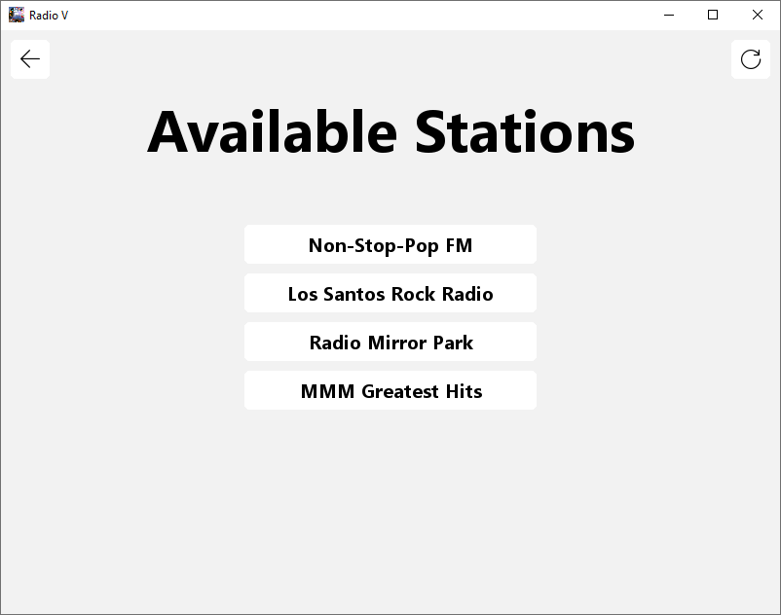The width and height of the screenshot is (781, 615).
Task: Close the Radio V window
Action: 757,15
